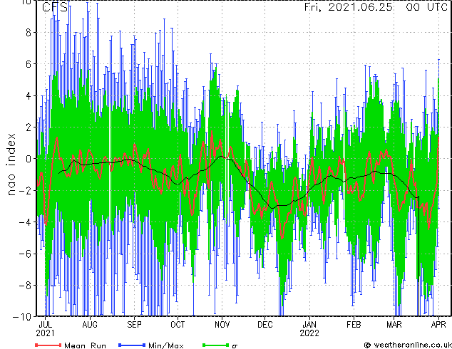The image size is (452, 349).
Task: Click the y-axis value -6
Action: pos(25,254)
